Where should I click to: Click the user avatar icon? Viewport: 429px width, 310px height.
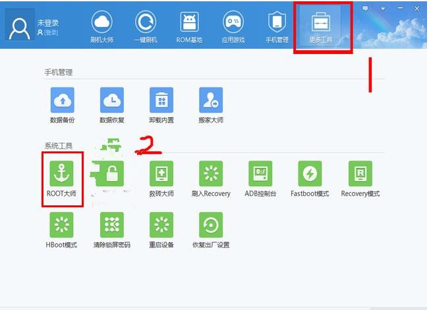(x=19, y=25)
